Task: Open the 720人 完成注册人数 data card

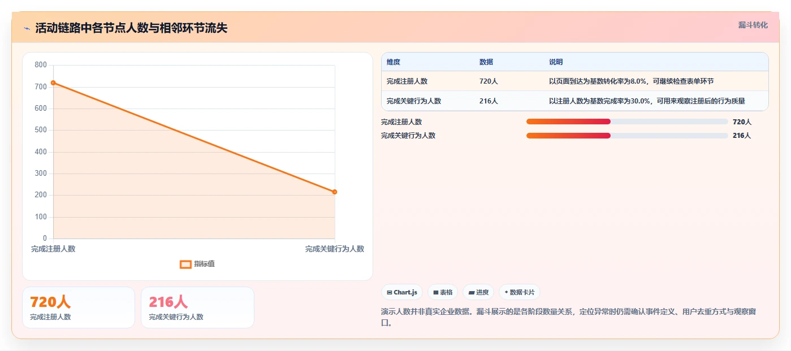Action: coord(79,307)
